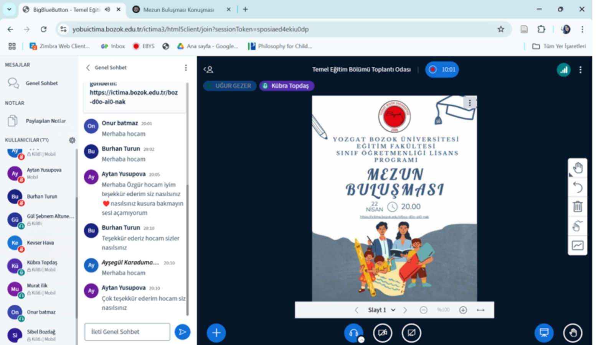Screen dimensions: 614x345
Task: Open a new browser tab
Action: click(245, 10)
